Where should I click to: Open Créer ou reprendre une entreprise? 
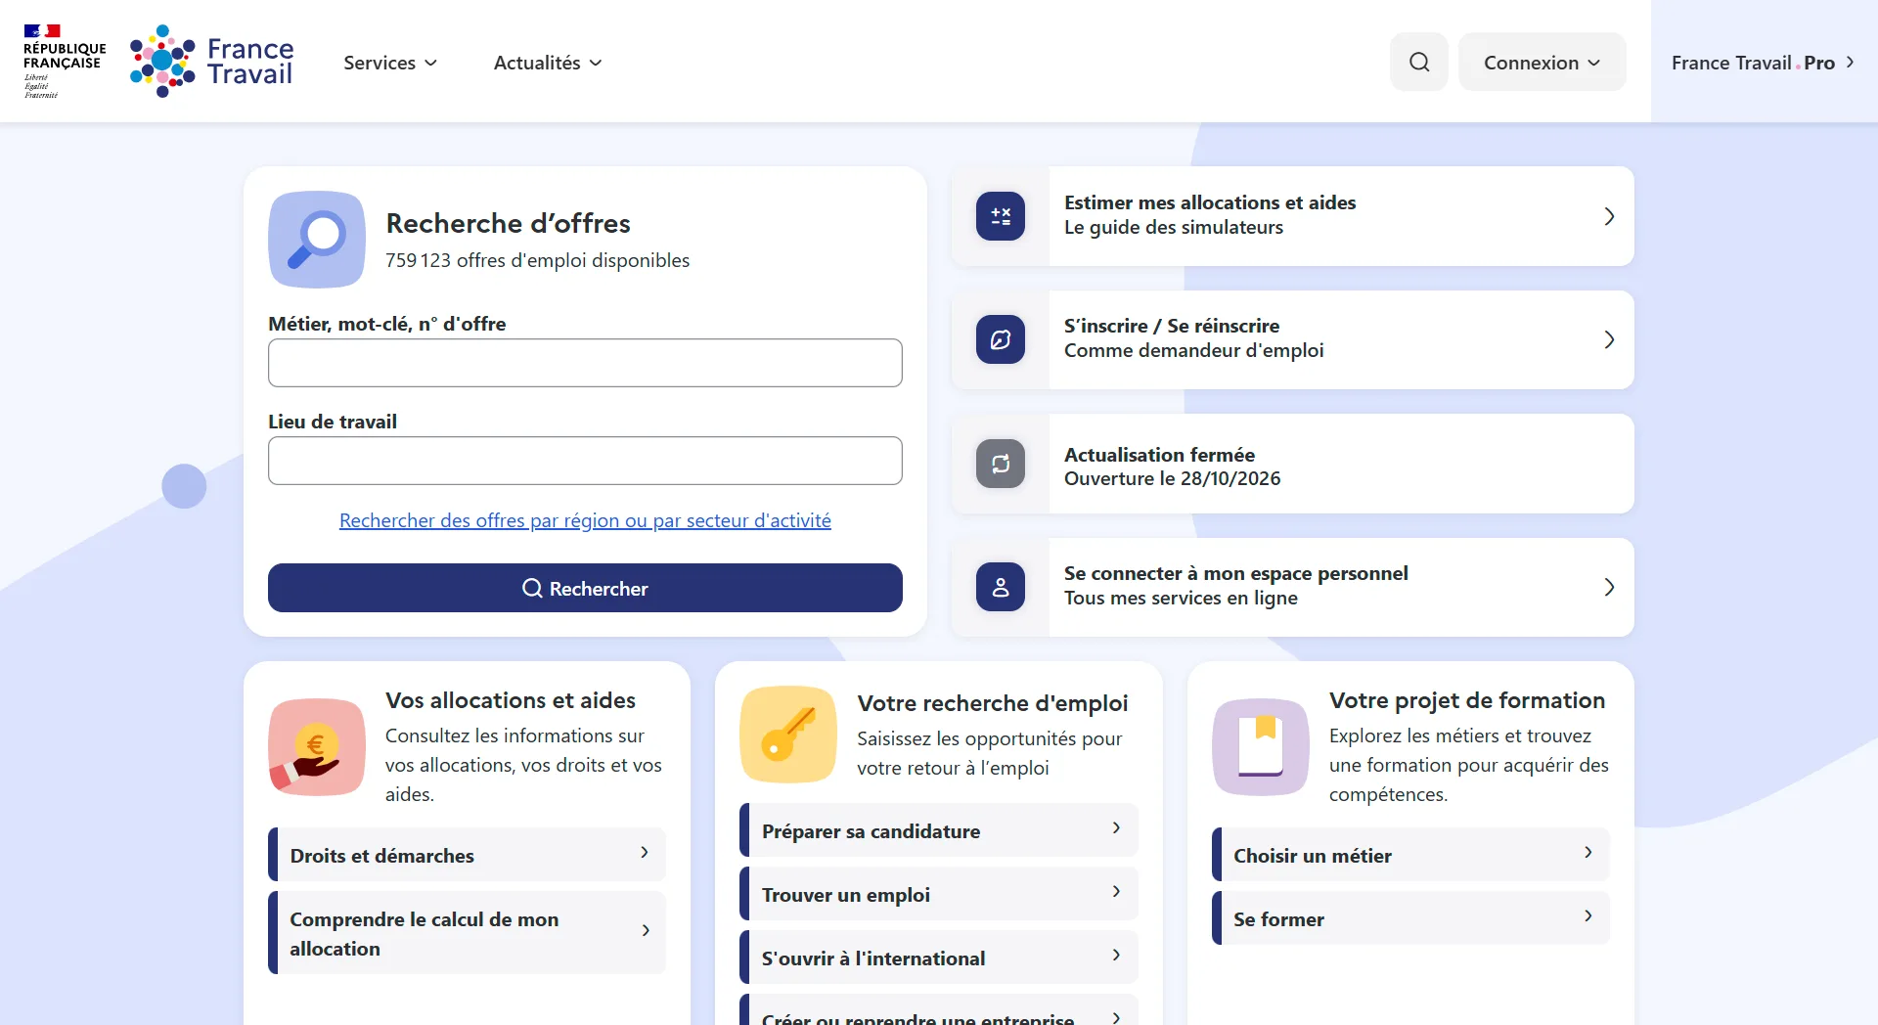tap(939, 1011)
